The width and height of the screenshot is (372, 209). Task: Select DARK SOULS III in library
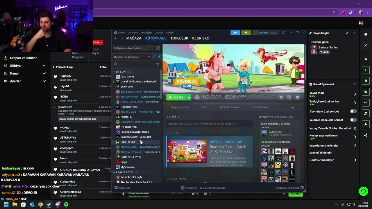click(x=131, y=157)
